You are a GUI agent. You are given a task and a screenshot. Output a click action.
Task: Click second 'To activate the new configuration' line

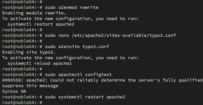pos(70,58)
